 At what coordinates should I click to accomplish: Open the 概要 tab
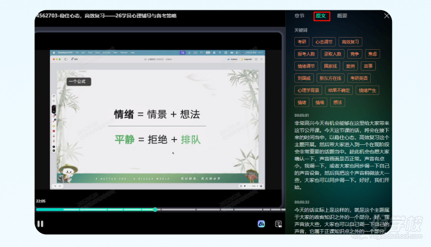point(342,16)
